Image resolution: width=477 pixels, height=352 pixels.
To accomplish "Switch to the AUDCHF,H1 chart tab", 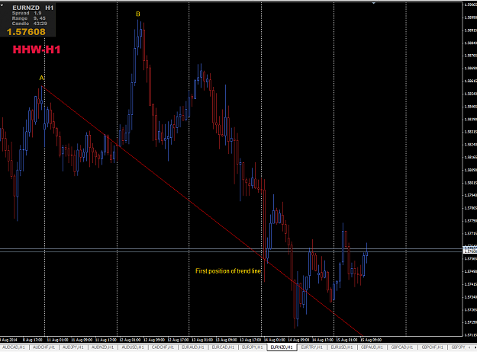I will click(44, 347).
